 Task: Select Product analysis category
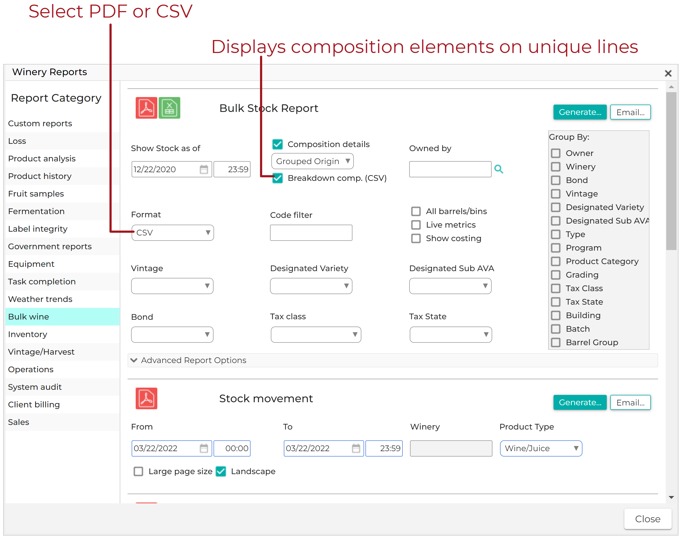point(62,159)
